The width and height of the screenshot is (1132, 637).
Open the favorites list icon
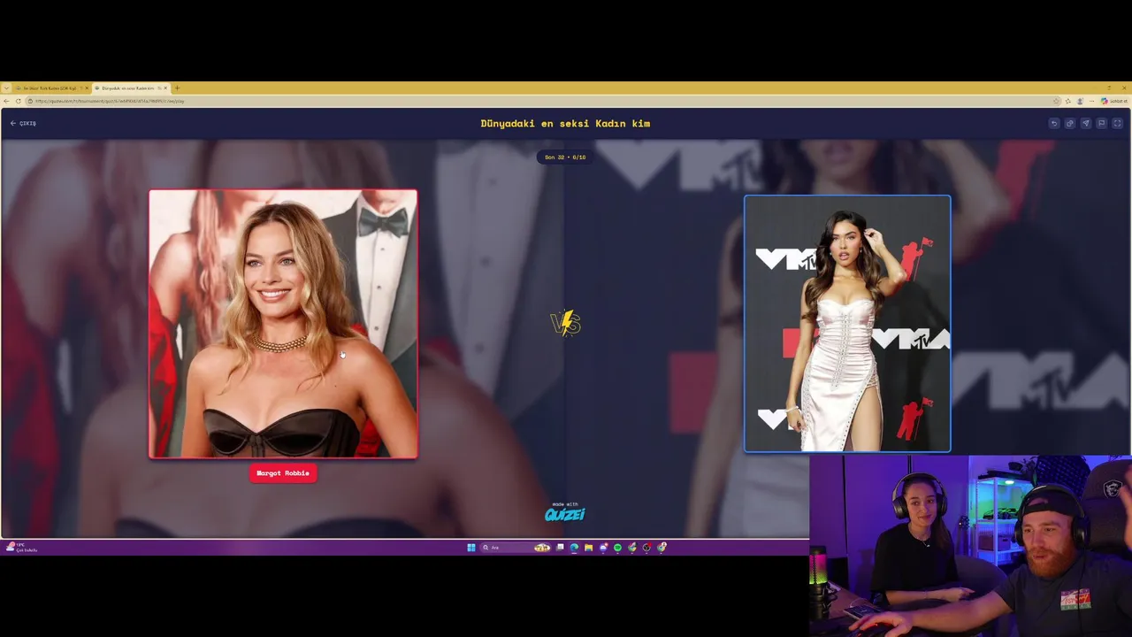1067,101
